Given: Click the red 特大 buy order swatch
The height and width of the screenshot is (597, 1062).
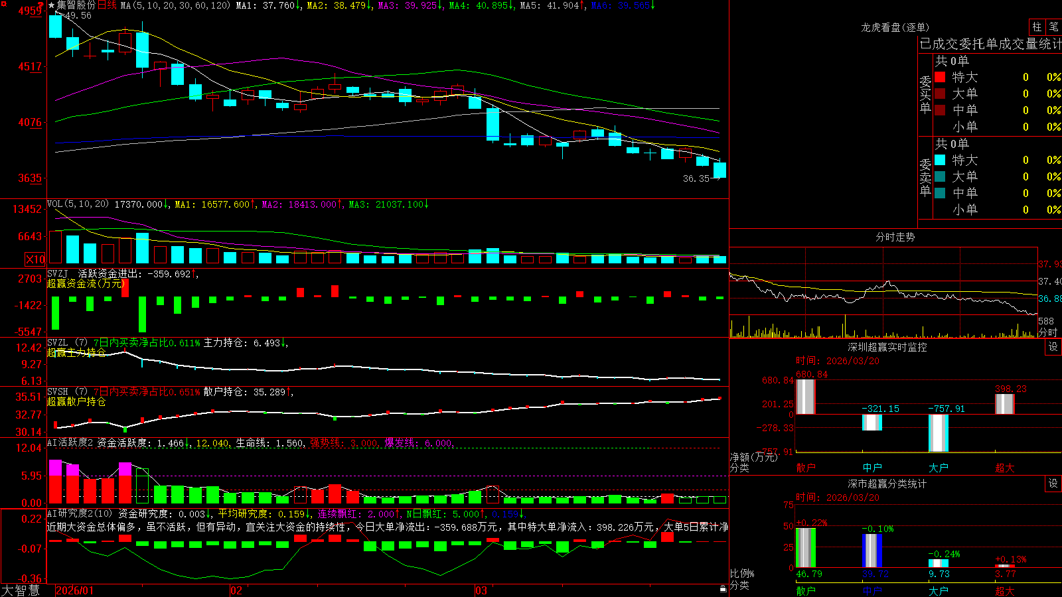Looking at the screenshot, I should 940,77.
